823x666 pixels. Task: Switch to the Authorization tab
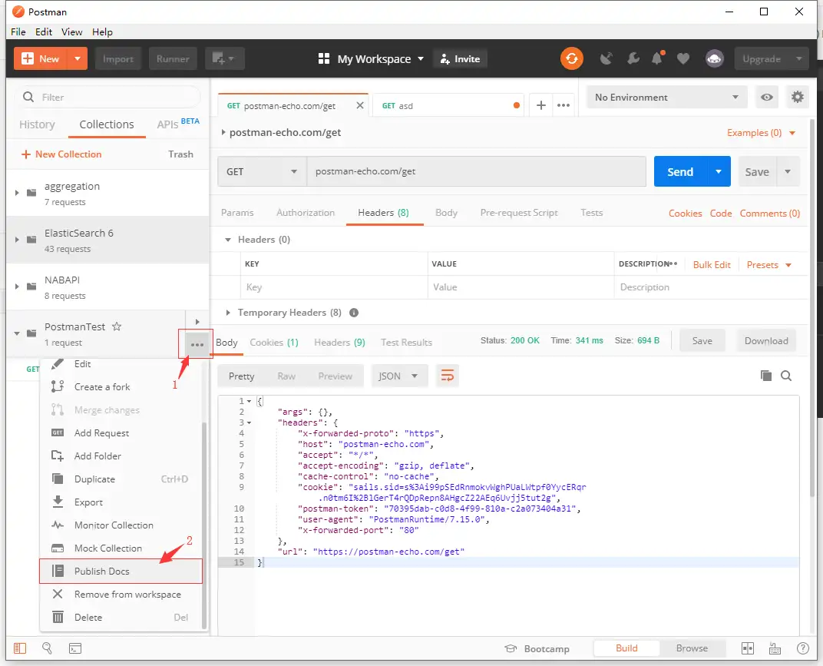point(305,213)
